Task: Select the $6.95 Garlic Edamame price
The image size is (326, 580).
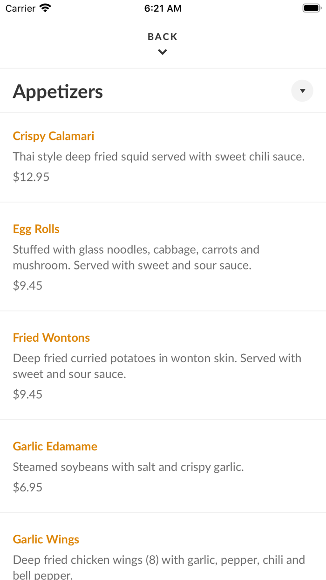Action: click(27, 488)
